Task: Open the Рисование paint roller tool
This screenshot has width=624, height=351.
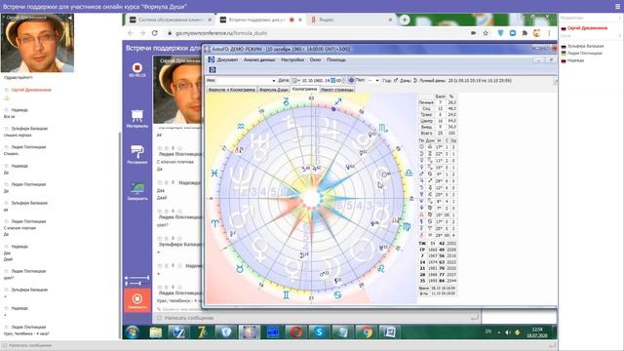Action: point(137,152)
